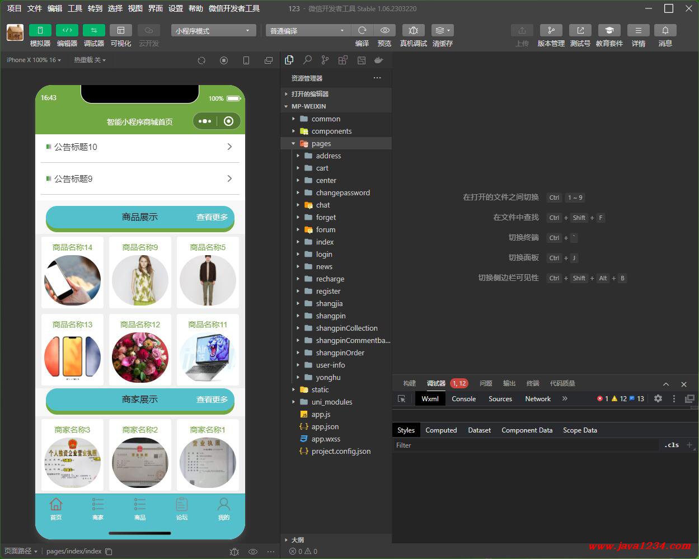The image size is (699, 559).
Task: Switch to the Computed tab
Action: tap(441, 430)
